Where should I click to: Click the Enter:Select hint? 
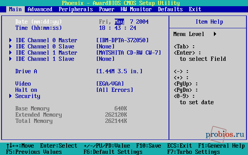point(59,146)
